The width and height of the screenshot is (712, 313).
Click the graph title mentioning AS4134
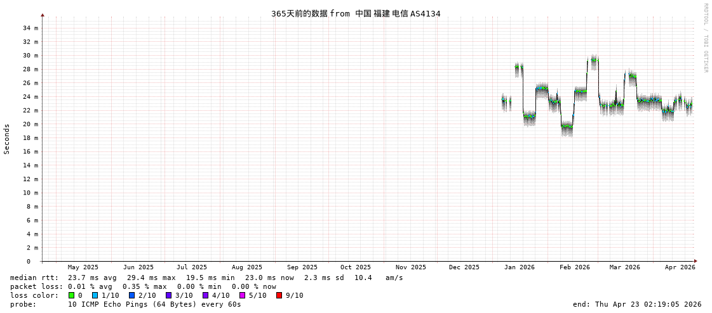tap(356, 13)
